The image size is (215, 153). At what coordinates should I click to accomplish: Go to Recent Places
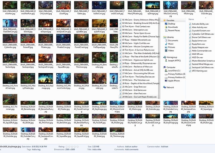pos(172,31)
